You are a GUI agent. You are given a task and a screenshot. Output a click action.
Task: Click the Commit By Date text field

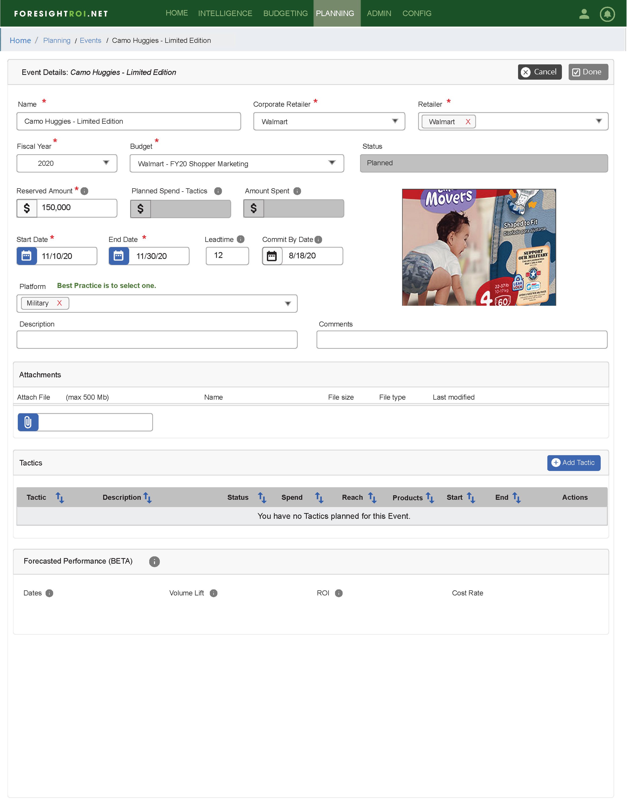pos(312,256)
